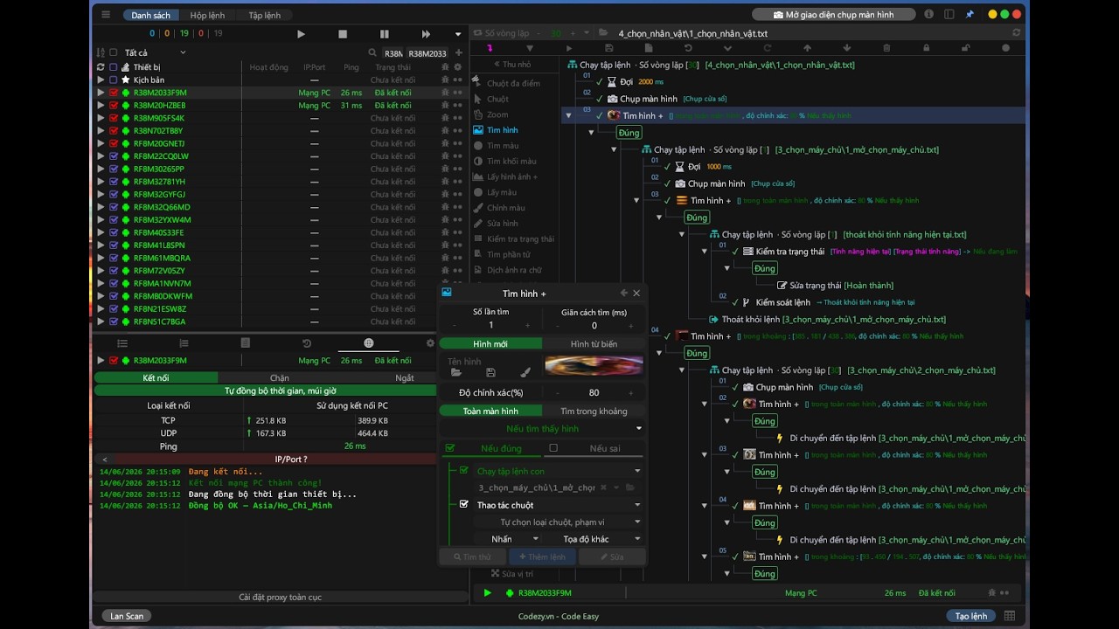Expand the R38M20HZBEB device row
Viewport: 1119px width, 629px height.
pyautogui.click(x=101, y=106)
